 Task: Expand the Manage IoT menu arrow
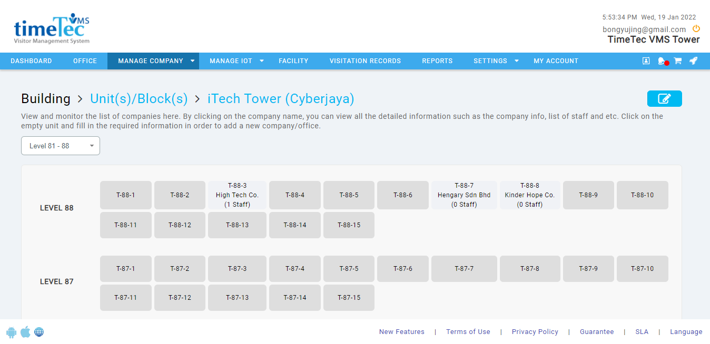[x=261, y=61]
